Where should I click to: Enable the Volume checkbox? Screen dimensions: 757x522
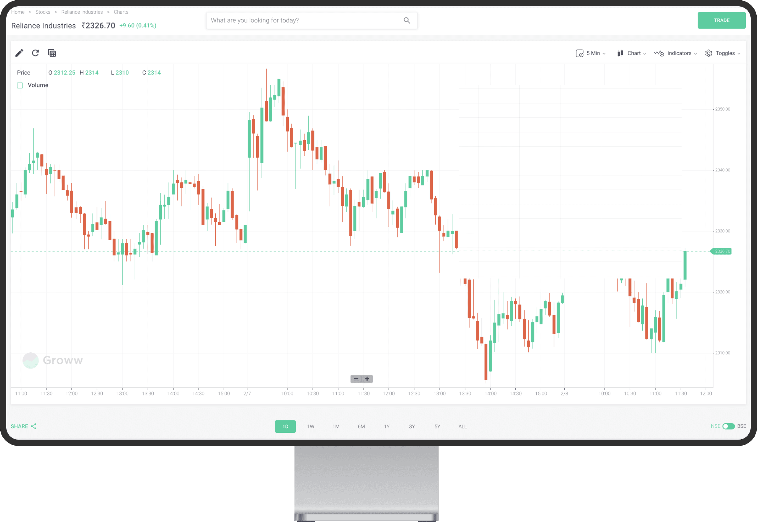coord(20,85)
